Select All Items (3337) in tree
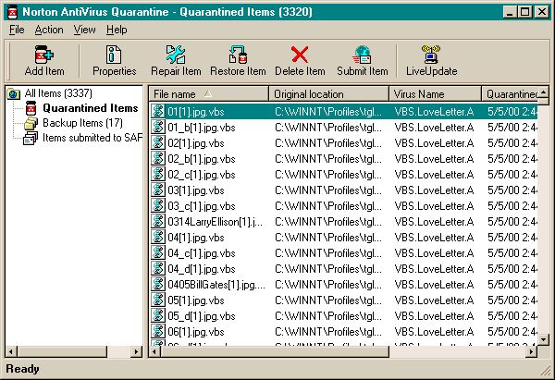The width and height of the screenshot is (555, 380). point(58,94)
